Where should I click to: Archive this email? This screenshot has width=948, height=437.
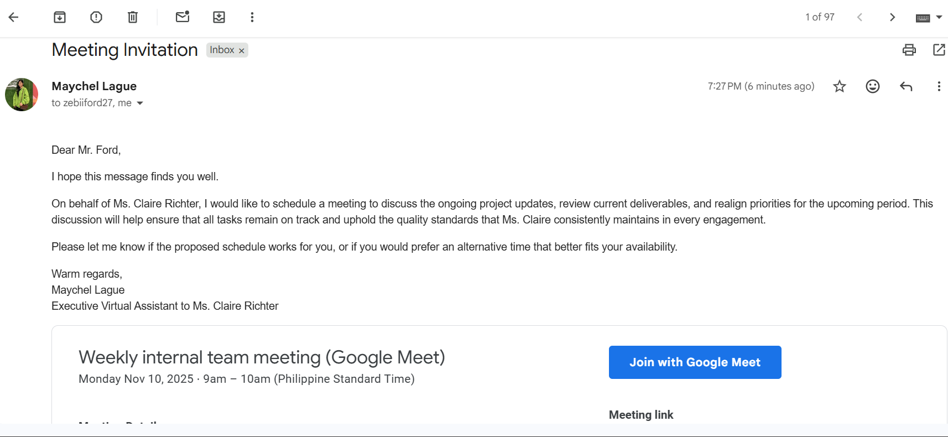tap(60, 17)
